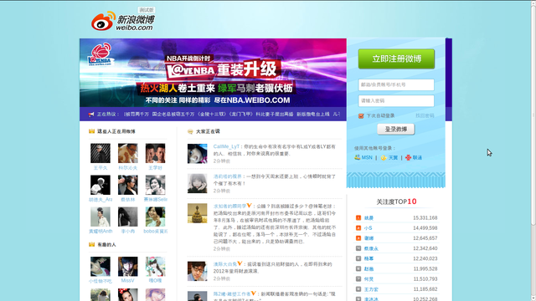Click the orange verified V badge next to 求知者
The height and width of the screenshot is (301, 536).
[x=250, y=206]
